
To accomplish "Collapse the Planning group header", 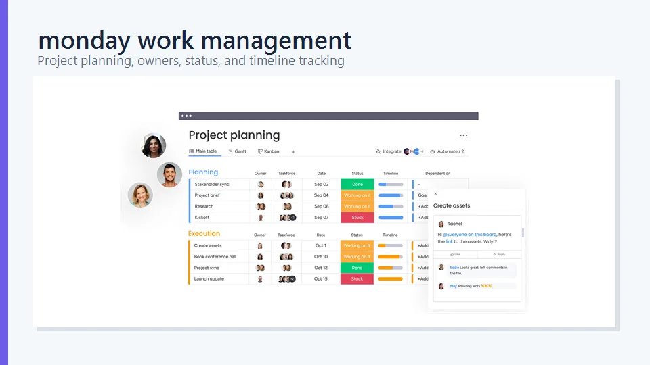I will coord(203,172).
